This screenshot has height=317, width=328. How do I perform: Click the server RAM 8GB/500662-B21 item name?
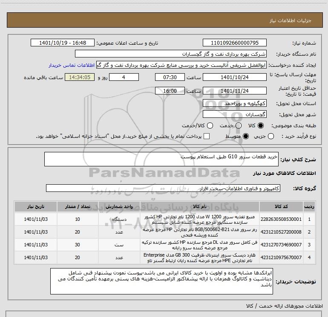pyautogui.click(x=199, y=232)
